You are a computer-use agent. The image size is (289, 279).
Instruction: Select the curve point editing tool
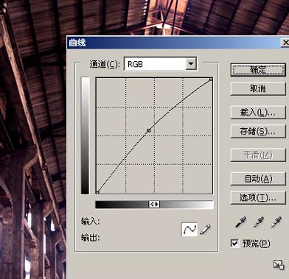point(189,230)
